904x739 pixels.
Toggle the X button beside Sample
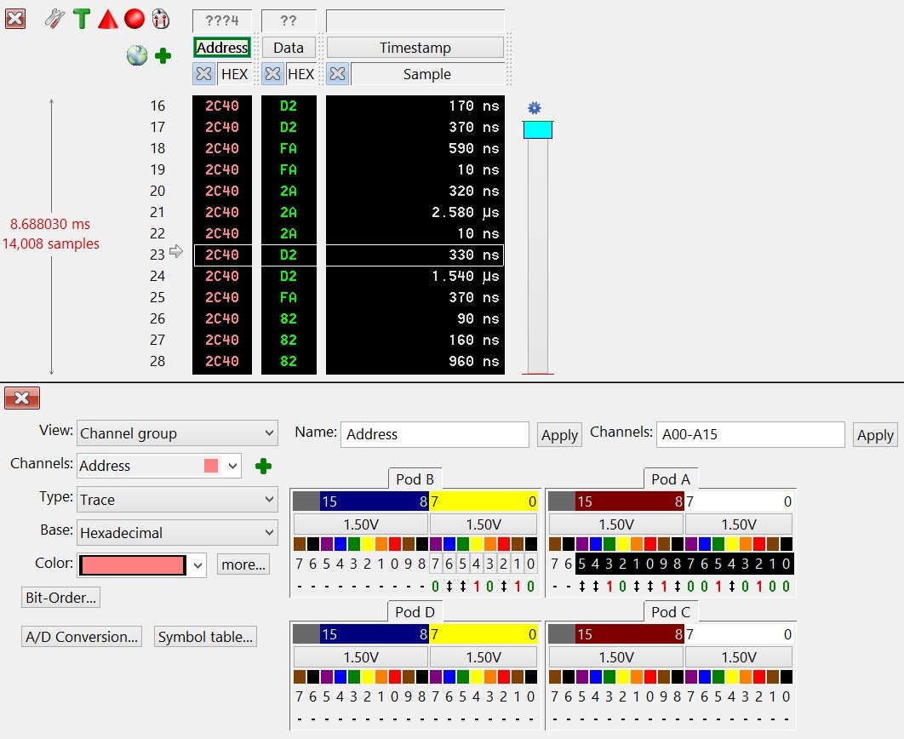pos(338,74)
